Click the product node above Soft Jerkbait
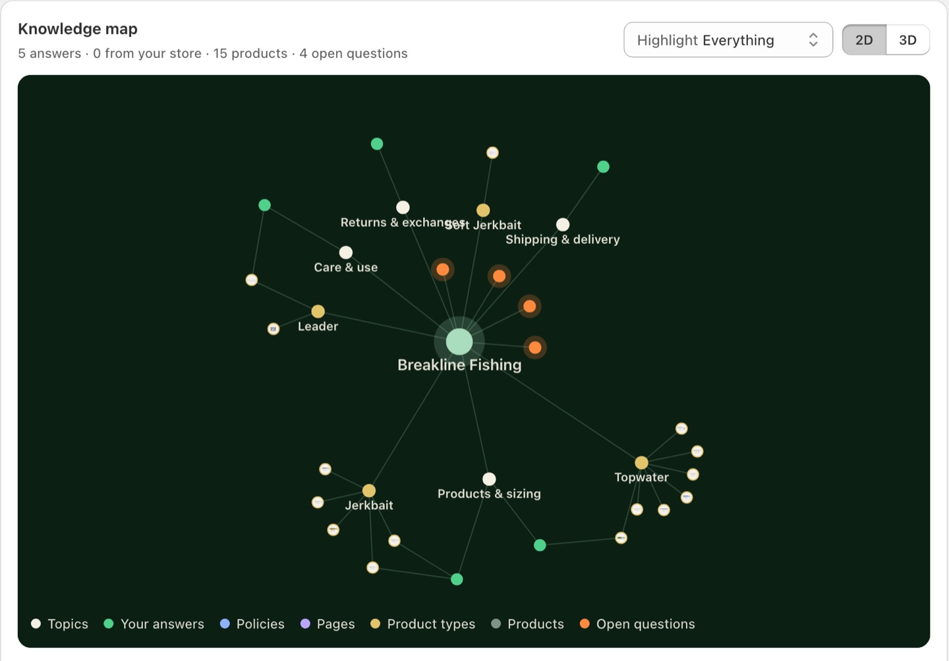Image resolution: width=949 pixels, height=661 pixels. pyautogui.click(x=492, y=152)
